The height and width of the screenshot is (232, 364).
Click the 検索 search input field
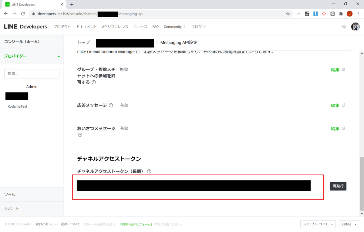coord(32,74)
